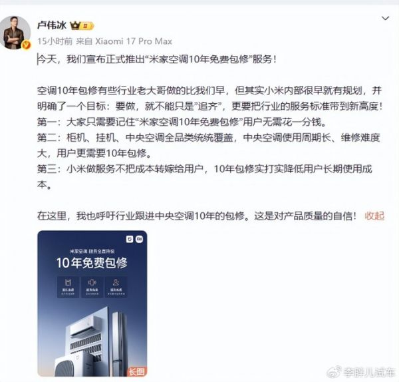Click the 长图 long-image badge
Image resolution: width=399 pixels, height=382 pixels.
coord(136,371)
